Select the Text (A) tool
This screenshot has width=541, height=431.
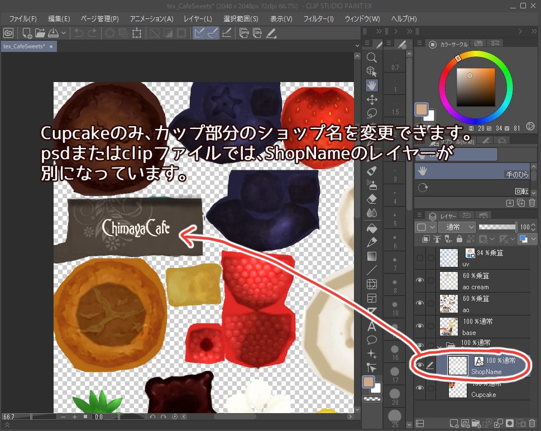pos(372,326)
